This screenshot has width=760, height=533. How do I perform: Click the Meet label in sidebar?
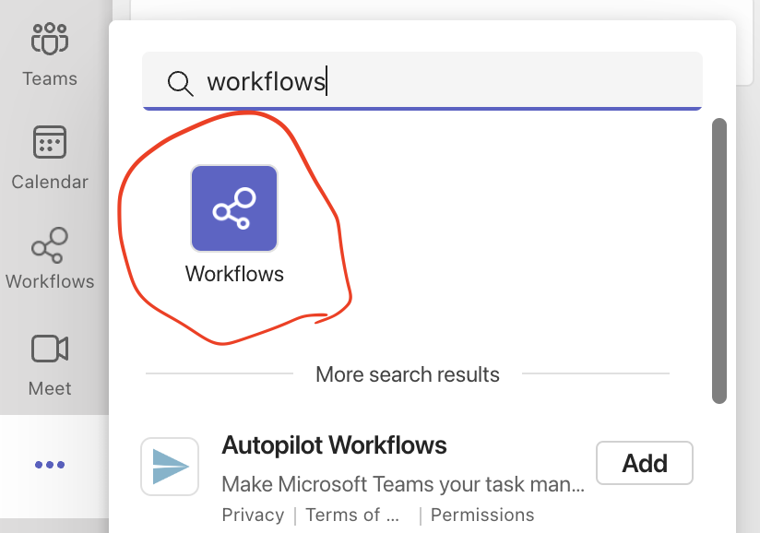point(50,388)
